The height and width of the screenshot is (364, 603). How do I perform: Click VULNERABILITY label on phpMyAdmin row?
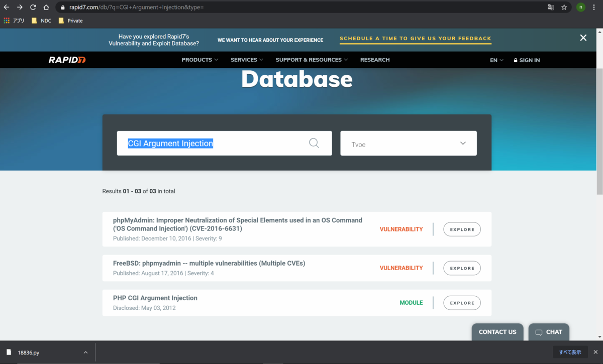click(401, 229)
